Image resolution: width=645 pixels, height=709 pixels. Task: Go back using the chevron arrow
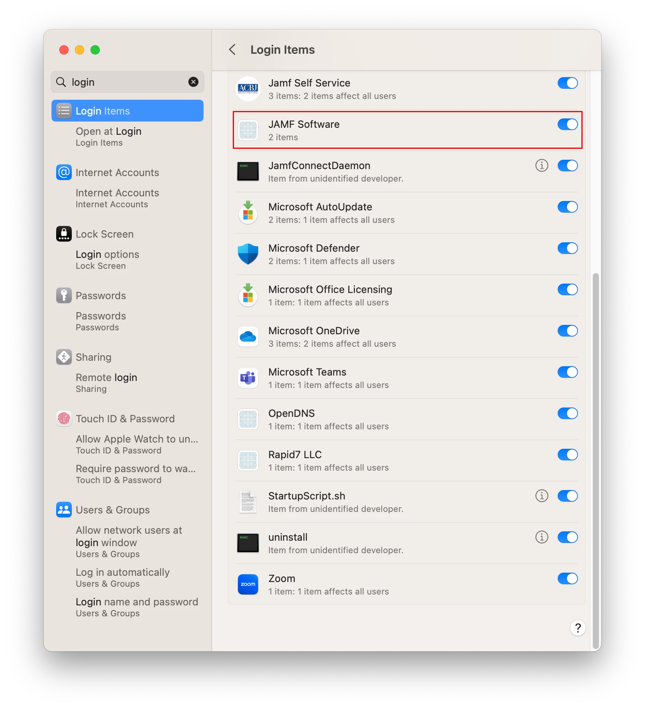(232, 49)
